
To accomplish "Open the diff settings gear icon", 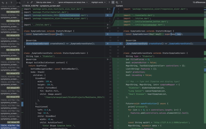I will 117,2.
